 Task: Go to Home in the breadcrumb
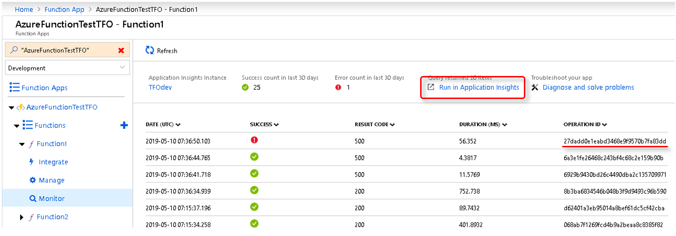coord(24,9)
